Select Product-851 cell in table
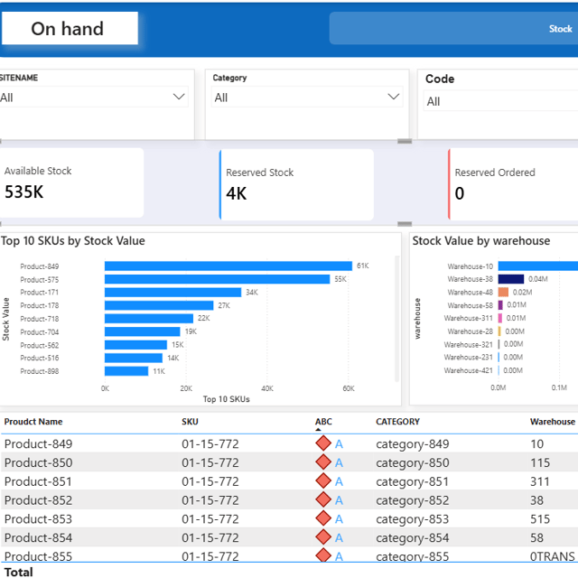The image size is (578, 578). 38,481
